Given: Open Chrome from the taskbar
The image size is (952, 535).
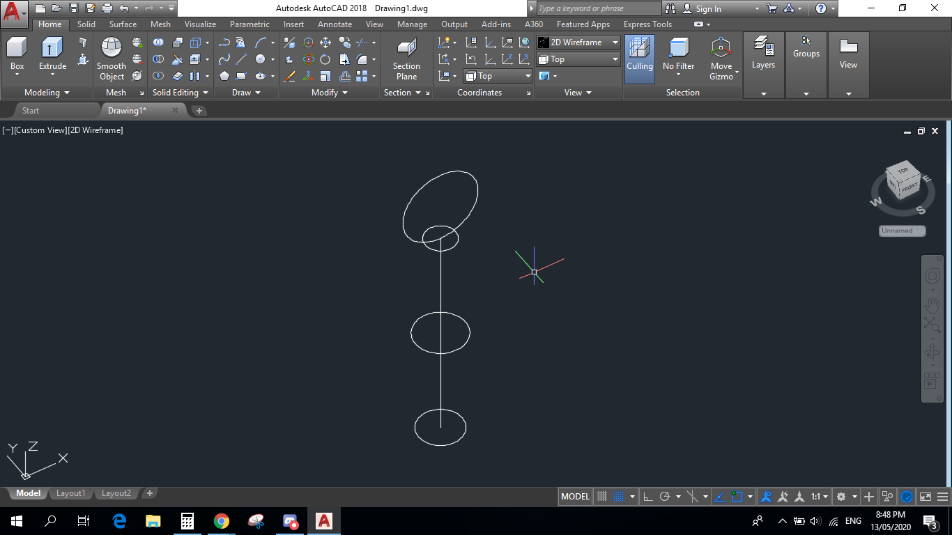Looking at the screenshot, I should 222,520.
